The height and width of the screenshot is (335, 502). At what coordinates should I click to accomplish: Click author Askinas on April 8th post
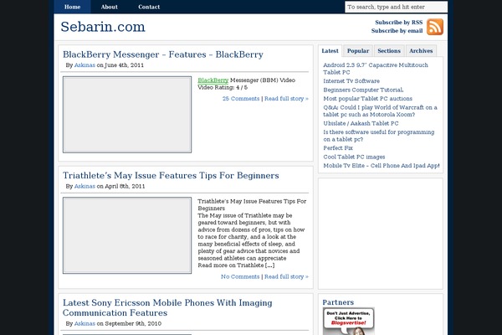point(85,186)
